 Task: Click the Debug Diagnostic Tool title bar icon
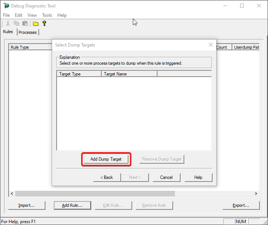6,6
